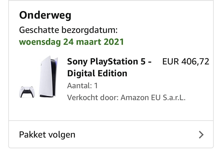Open the Amazon EU S.a.r.L. seller name
Image resolution: width=222 pixels, height=154 pixels.
click(x=153, y=98)
